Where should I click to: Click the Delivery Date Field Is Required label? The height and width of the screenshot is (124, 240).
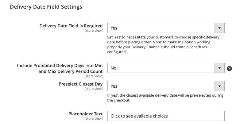pyautogui.click(x=71, y=26)
